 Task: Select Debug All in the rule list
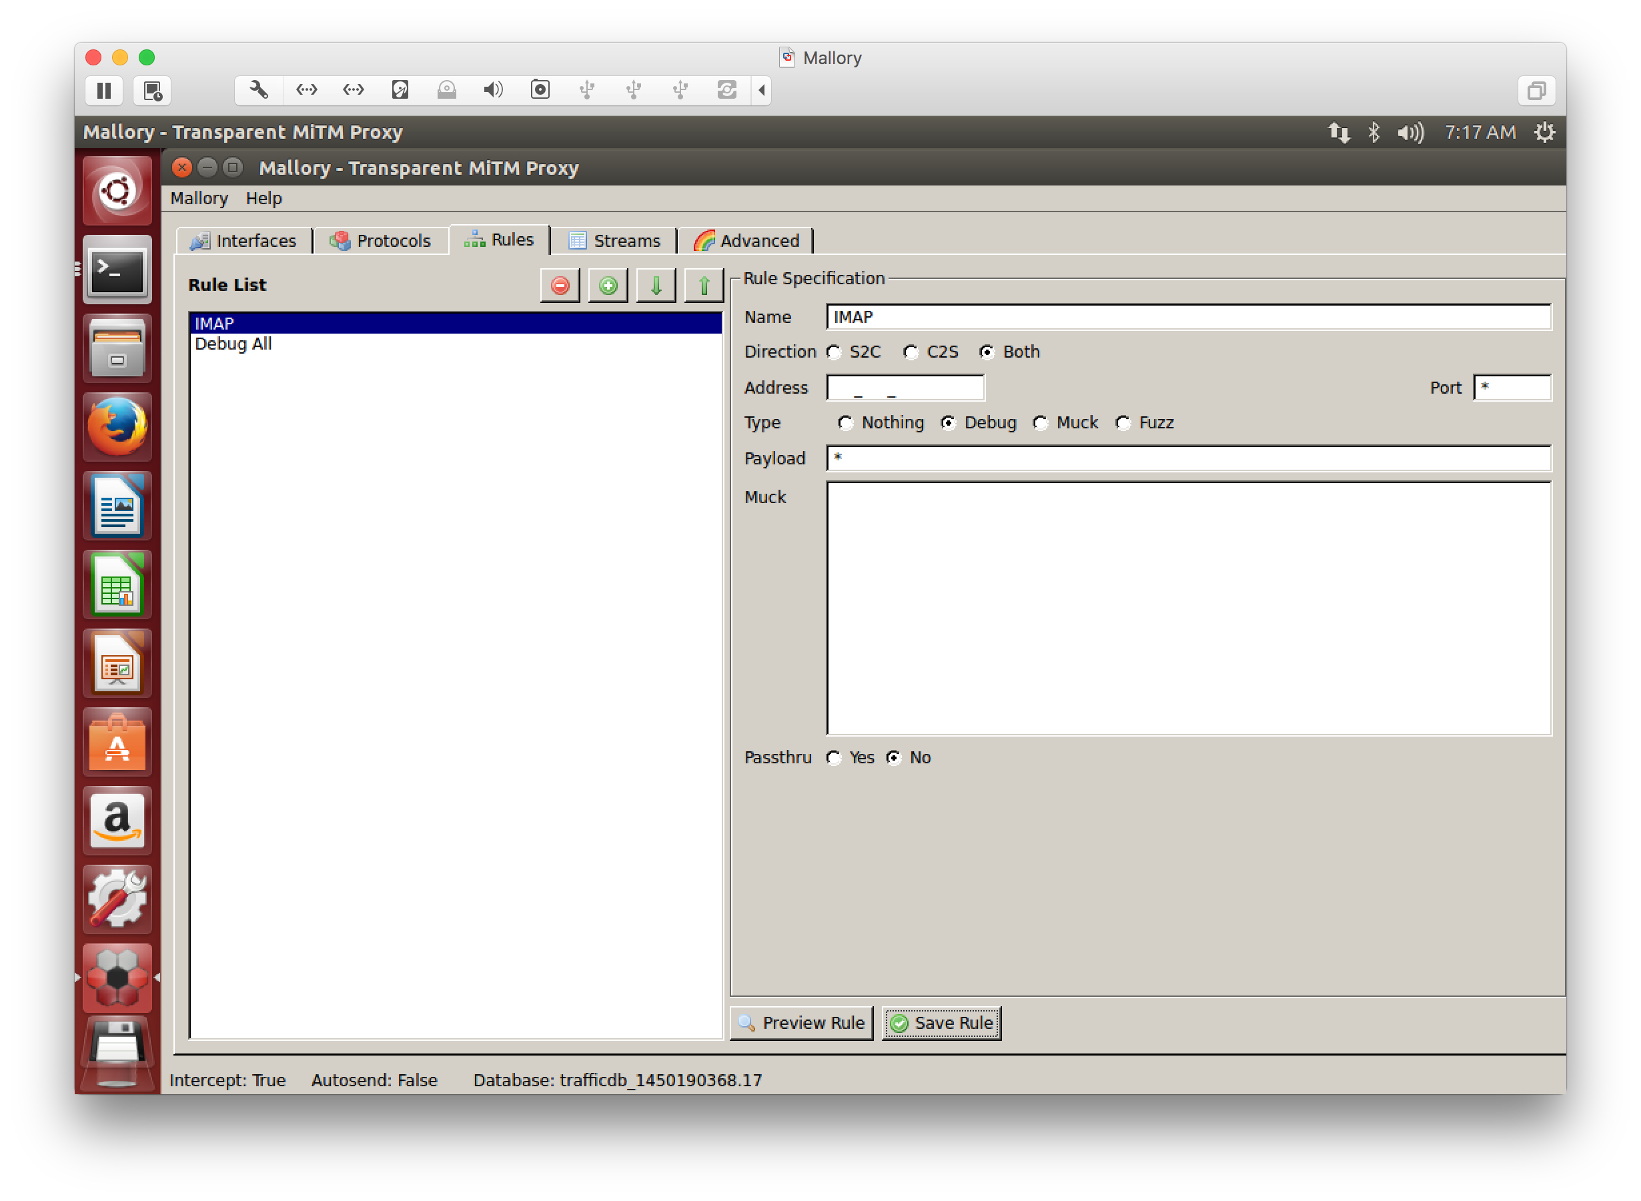point(456,344)
